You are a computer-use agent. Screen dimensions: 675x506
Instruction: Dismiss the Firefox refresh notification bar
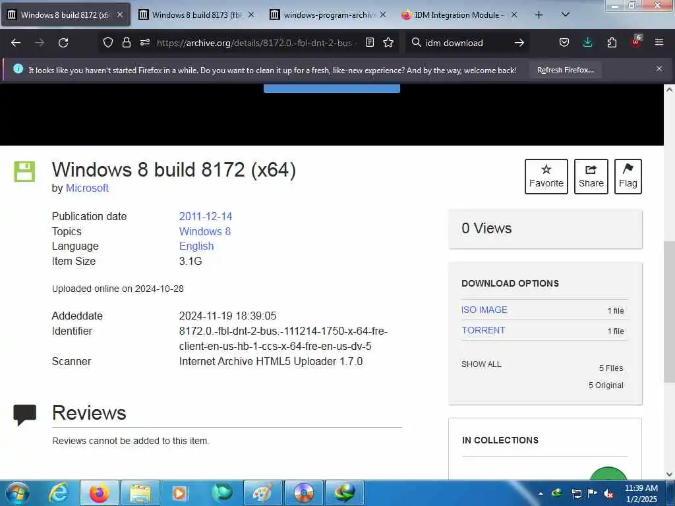coord(659,69)
